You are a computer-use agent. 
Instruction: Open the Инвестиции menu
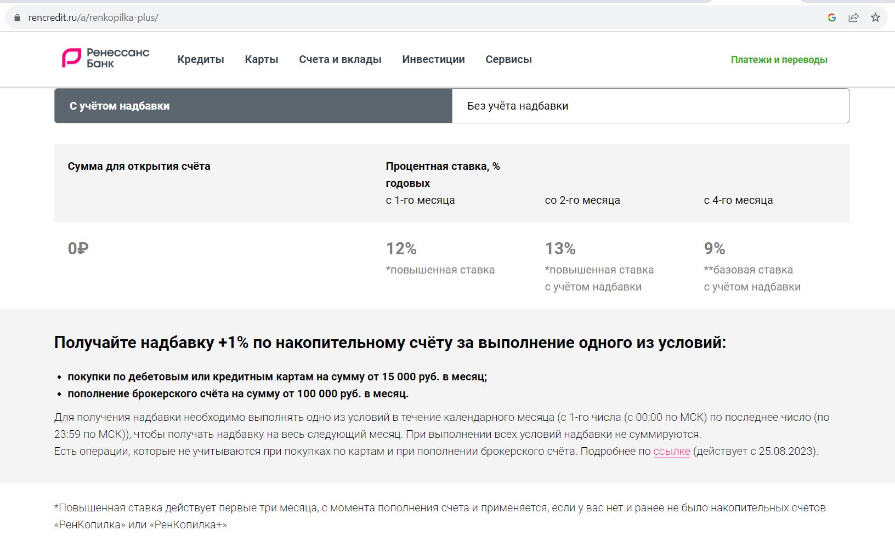pos(433,59)
